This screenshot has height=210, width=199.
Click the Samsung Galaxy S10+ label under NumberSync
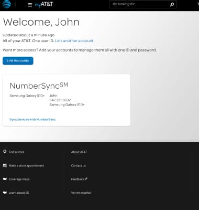click(x=27, y=96)
